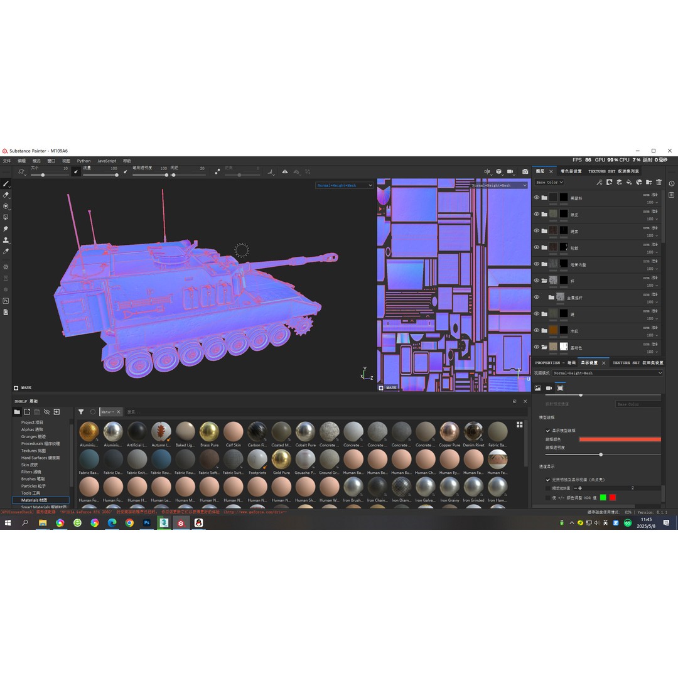This screenshot has height=678, width=678.
Task: Open the 视图模式 dropdown in display settings
Action: click(x=607, y=373)
